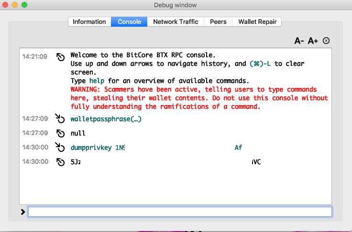
Task: Maximize the Debug window with green button
Action: [x=24, y=5]
